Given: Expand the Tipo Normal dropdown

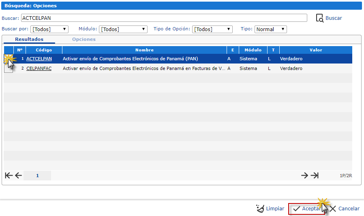Looking at the screenshot, I should 271,29.
